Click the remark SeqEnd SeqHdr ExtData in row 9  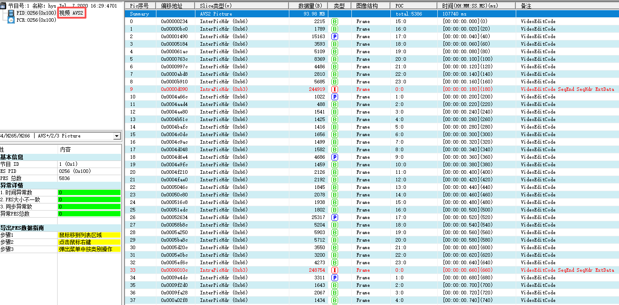(x=586, y=89)
